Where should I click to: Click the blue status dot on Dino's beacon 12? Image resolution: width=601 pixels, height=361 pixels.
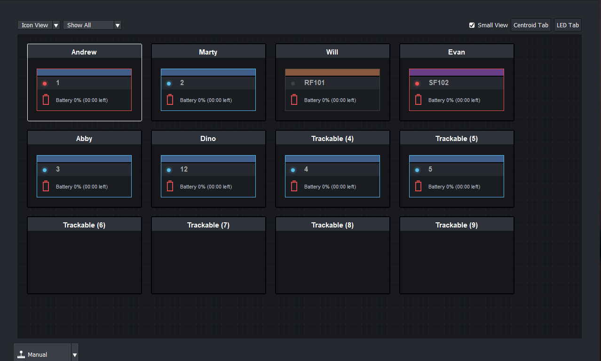click(168, 170)
